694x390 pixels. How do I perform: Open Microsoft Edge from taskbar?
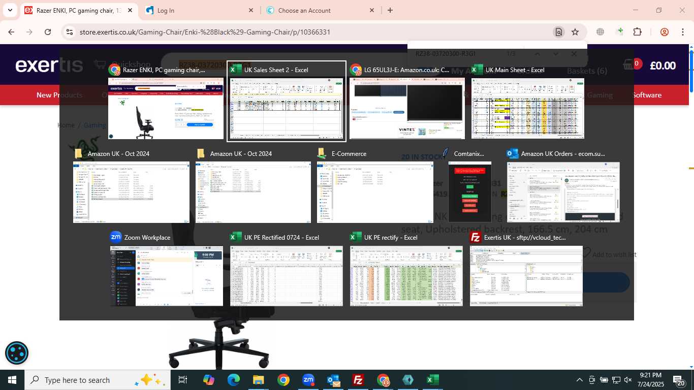point(234,380)
